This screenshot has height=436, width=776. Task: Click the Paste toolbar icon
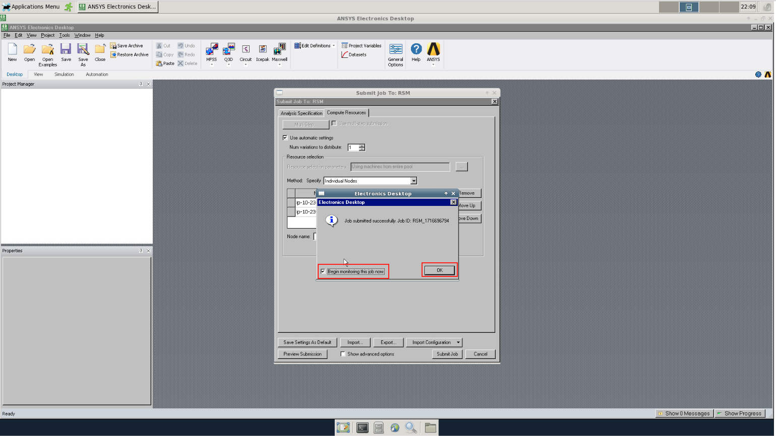[165, 63]
